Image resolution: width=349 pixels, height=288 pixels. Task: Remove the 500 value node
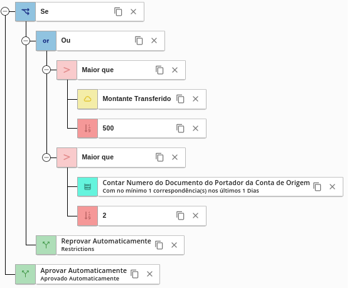tap(195, 129)
